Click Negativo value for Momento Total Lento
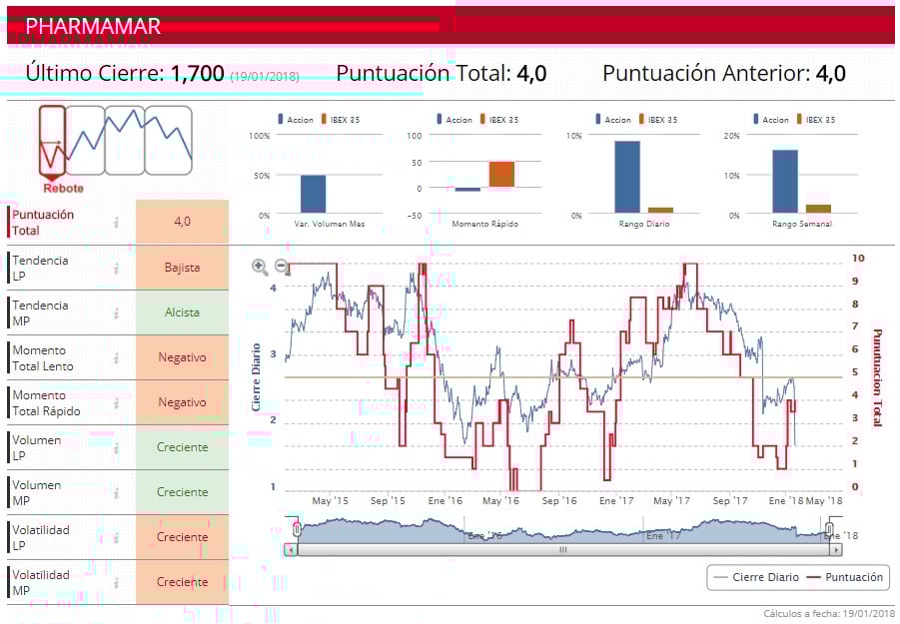The image size is (900, 624). (x=182, y=357)
